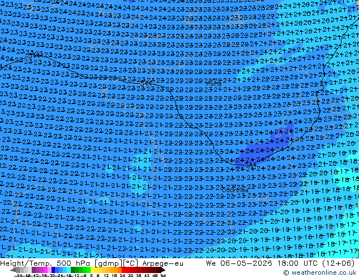Viewport: 359px width, 277px height.
Task: Pick the cyan legend swatch
Action: [x=69, y=270]
